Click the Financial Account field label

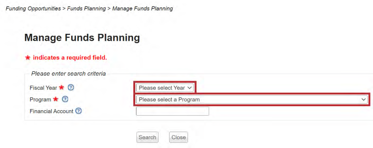pyautogui.click(x=51, y=111)
